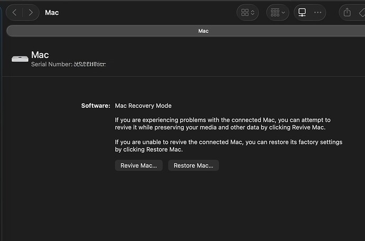Click the Software: label
The height and width of the screenshot is (241, 365).
point(96,106)
